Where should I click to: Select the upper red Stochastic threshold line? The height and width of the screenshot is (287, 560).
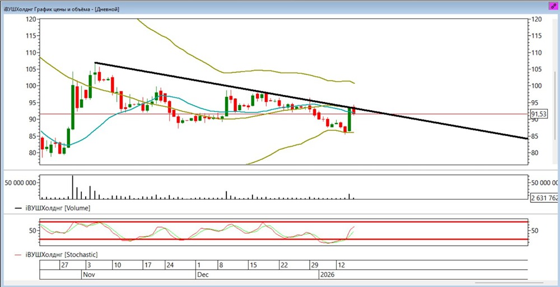(284, 222)
